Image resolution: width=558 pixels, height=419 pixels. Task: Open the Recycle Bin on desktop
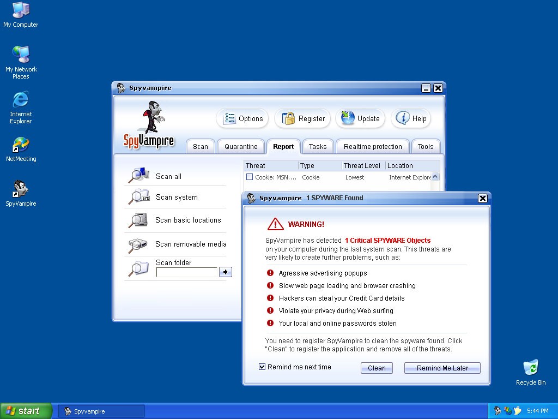tap(530, 368)
